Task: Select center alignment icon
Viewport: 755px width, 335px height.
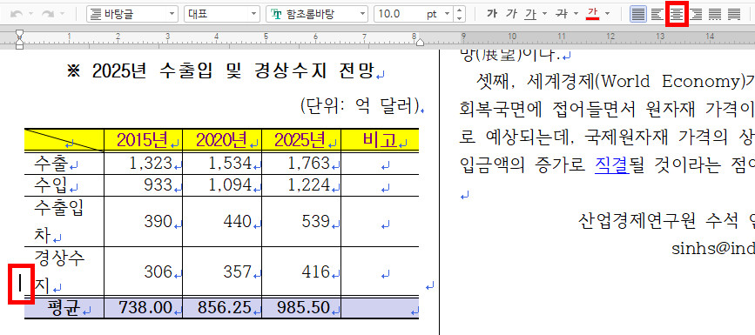Action: 677,14
